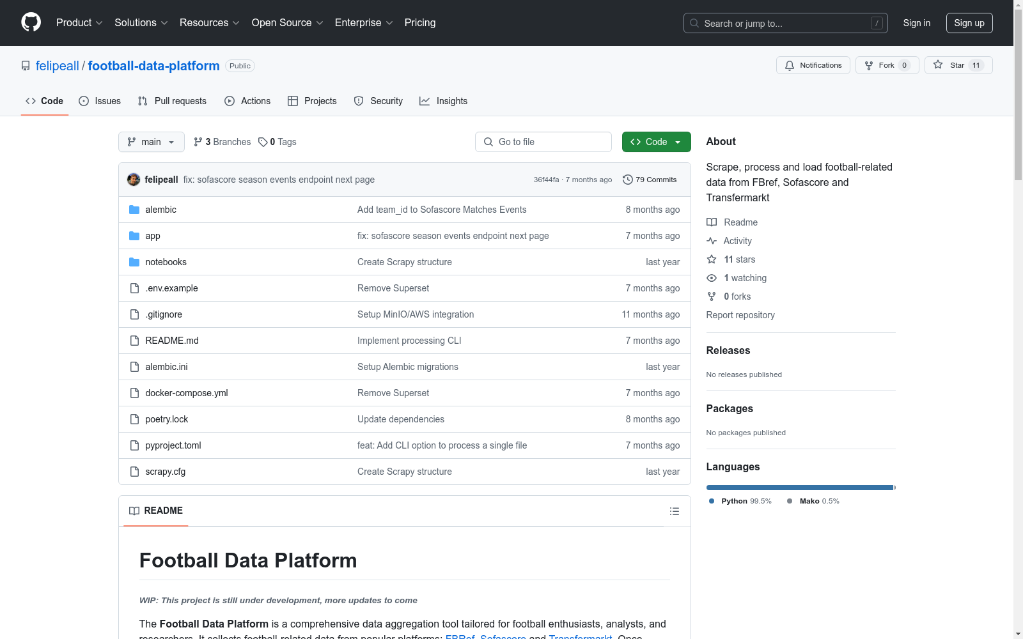The height and width of the screenshot is (639, 1023).
Task: Click the tag icon next to 0 Tags
Action: pyautogui.click(x=263, y=142)
